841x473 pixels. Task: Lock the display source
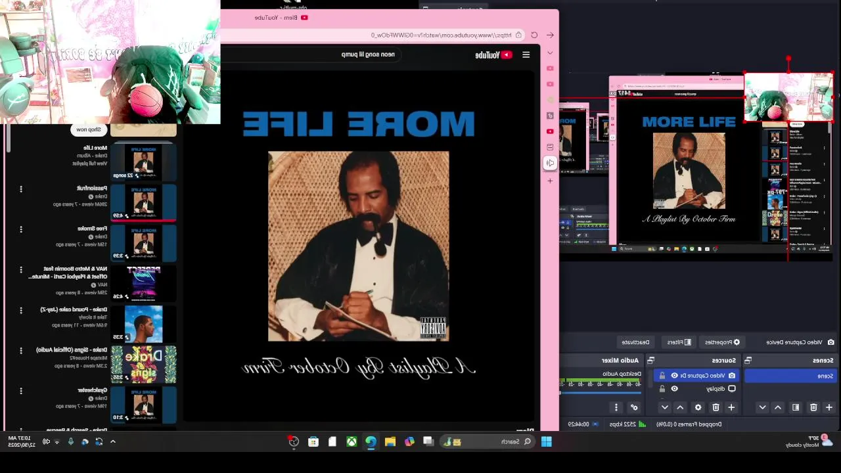pos(662,389)
